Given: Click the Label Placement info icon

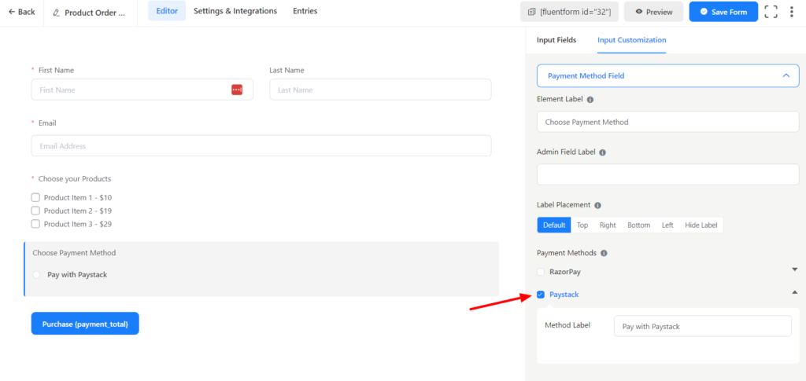Looking at the screenshot, I should tap(597, 205).
